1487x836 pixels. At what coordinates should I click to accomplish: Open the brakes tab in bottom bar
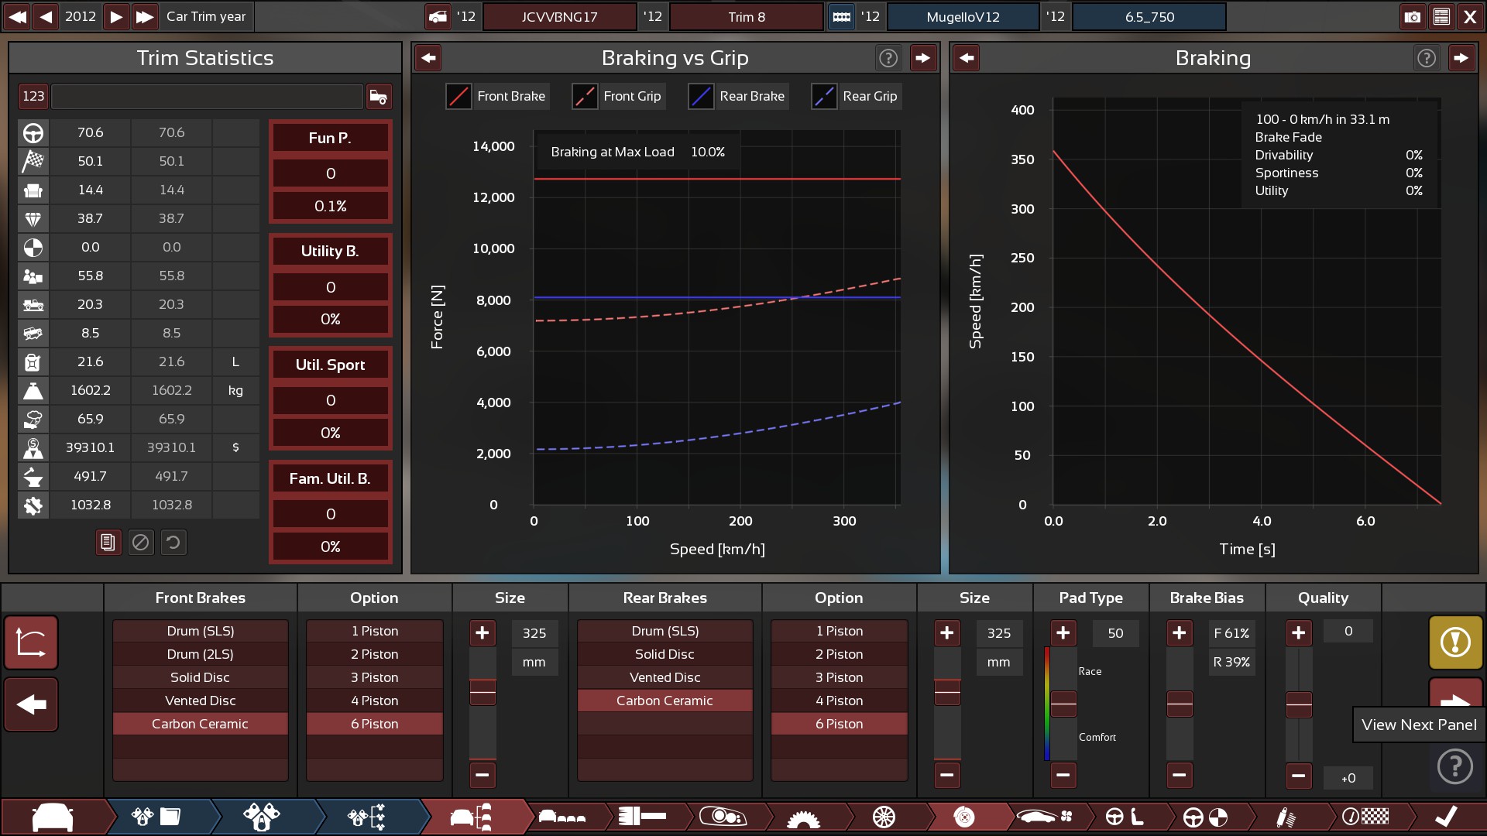coord(963,817)
